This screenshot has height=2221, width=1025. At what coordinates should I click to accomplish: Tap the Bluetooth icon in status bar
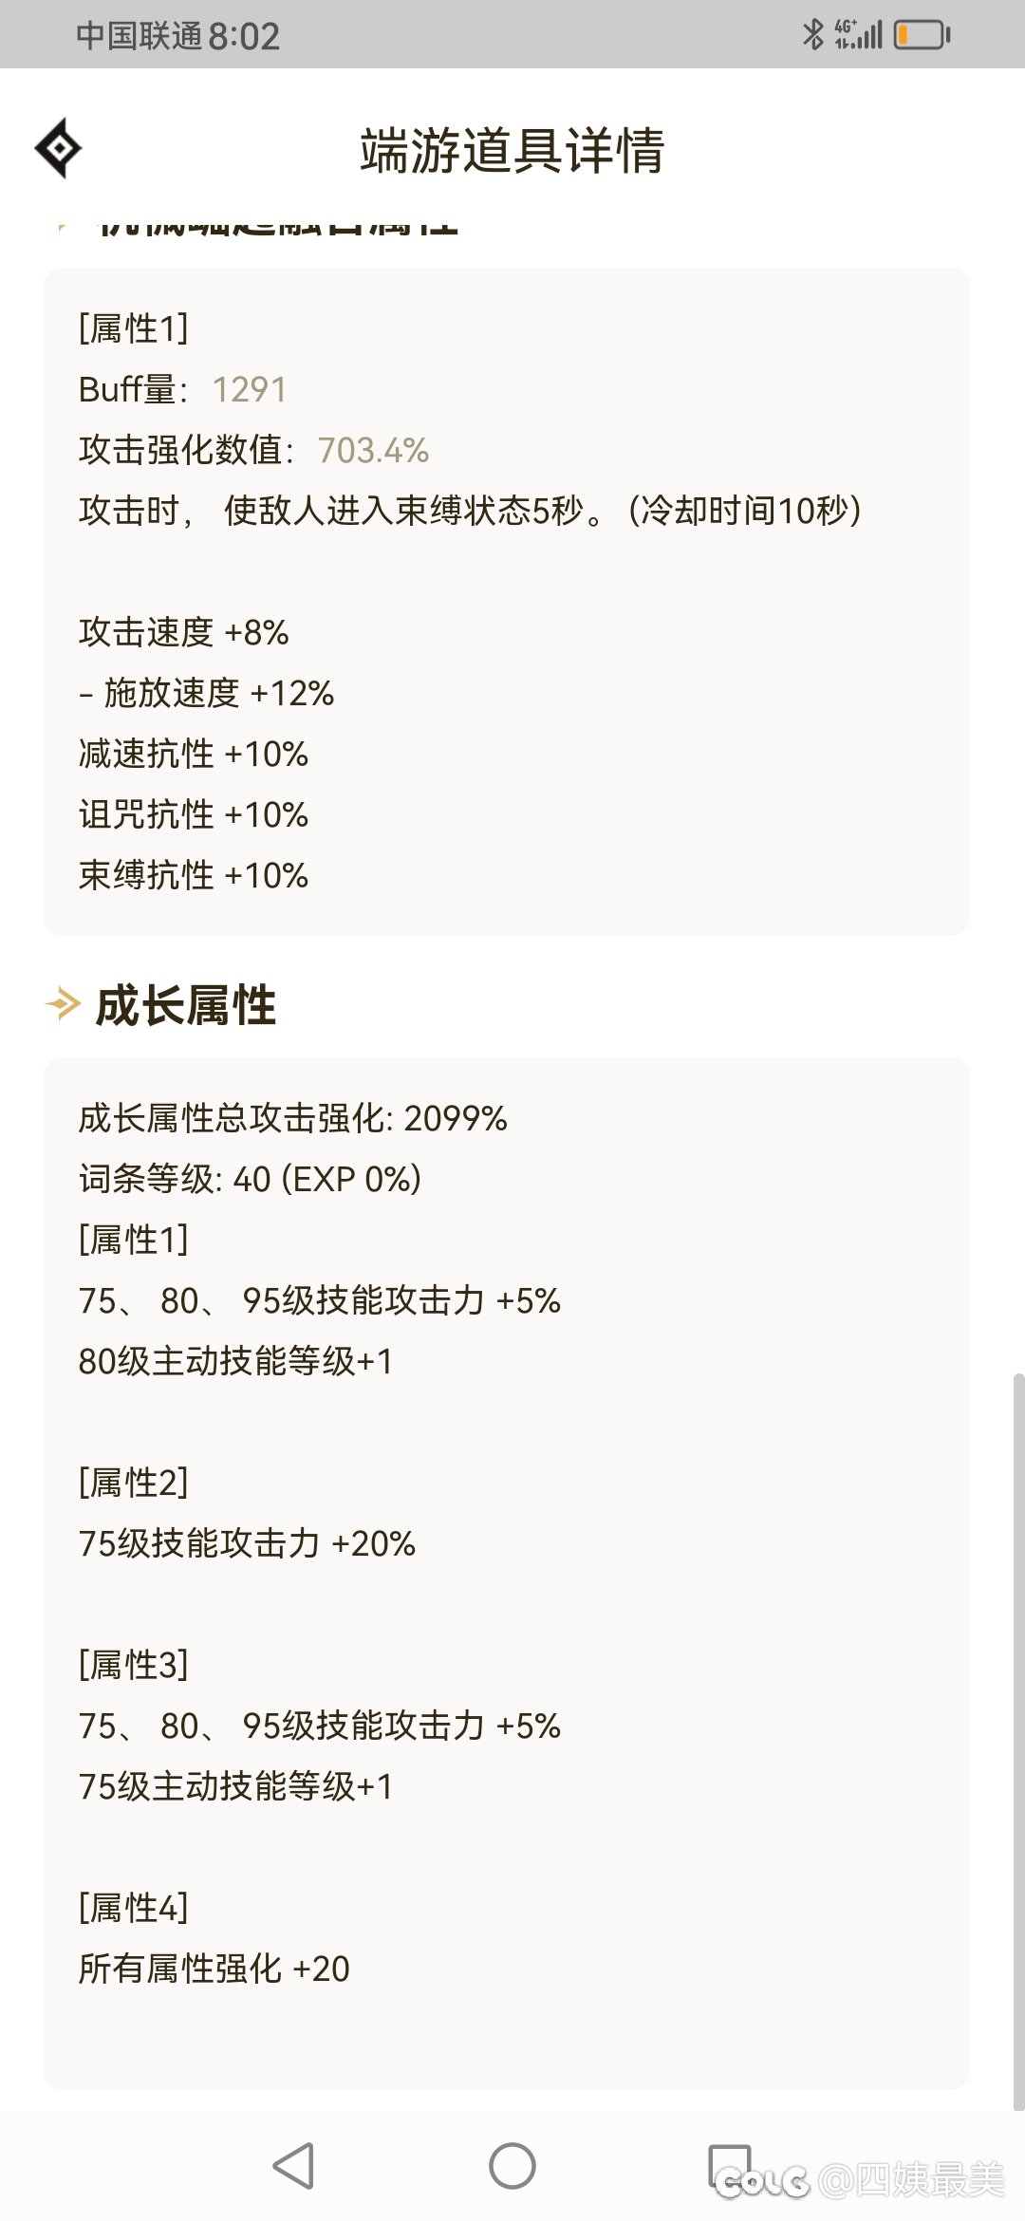point(812,34)
